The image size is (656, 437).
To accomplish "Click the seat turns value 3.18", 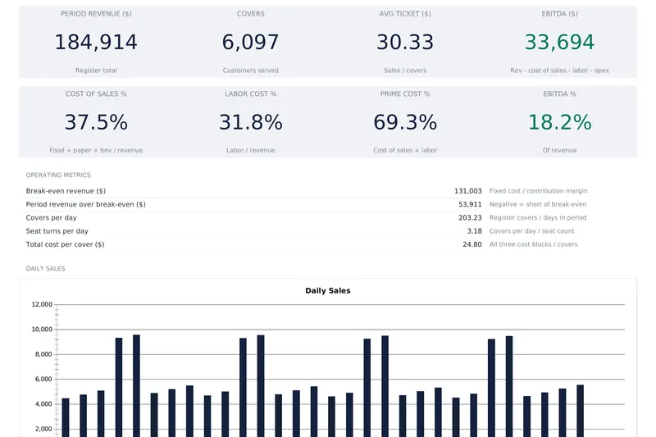I will click(x=475, y=231).
